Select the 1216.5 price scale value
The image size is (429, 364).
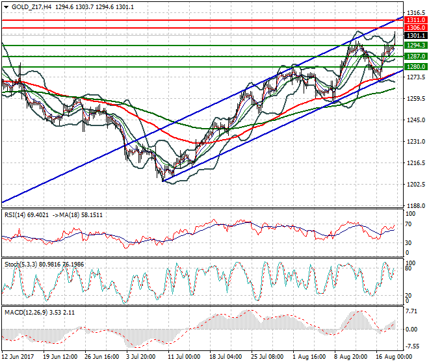[416, 163]
